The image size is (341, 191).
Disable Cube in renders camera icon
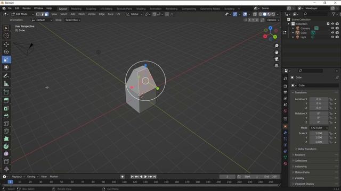337,32
